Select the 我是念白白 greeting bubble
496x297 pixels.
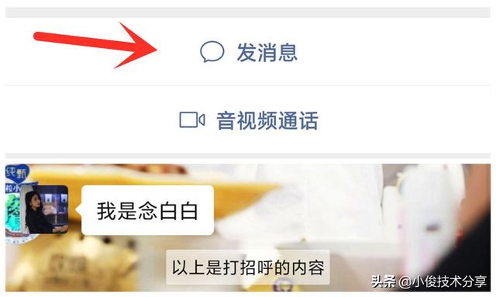tap(147, 210)
